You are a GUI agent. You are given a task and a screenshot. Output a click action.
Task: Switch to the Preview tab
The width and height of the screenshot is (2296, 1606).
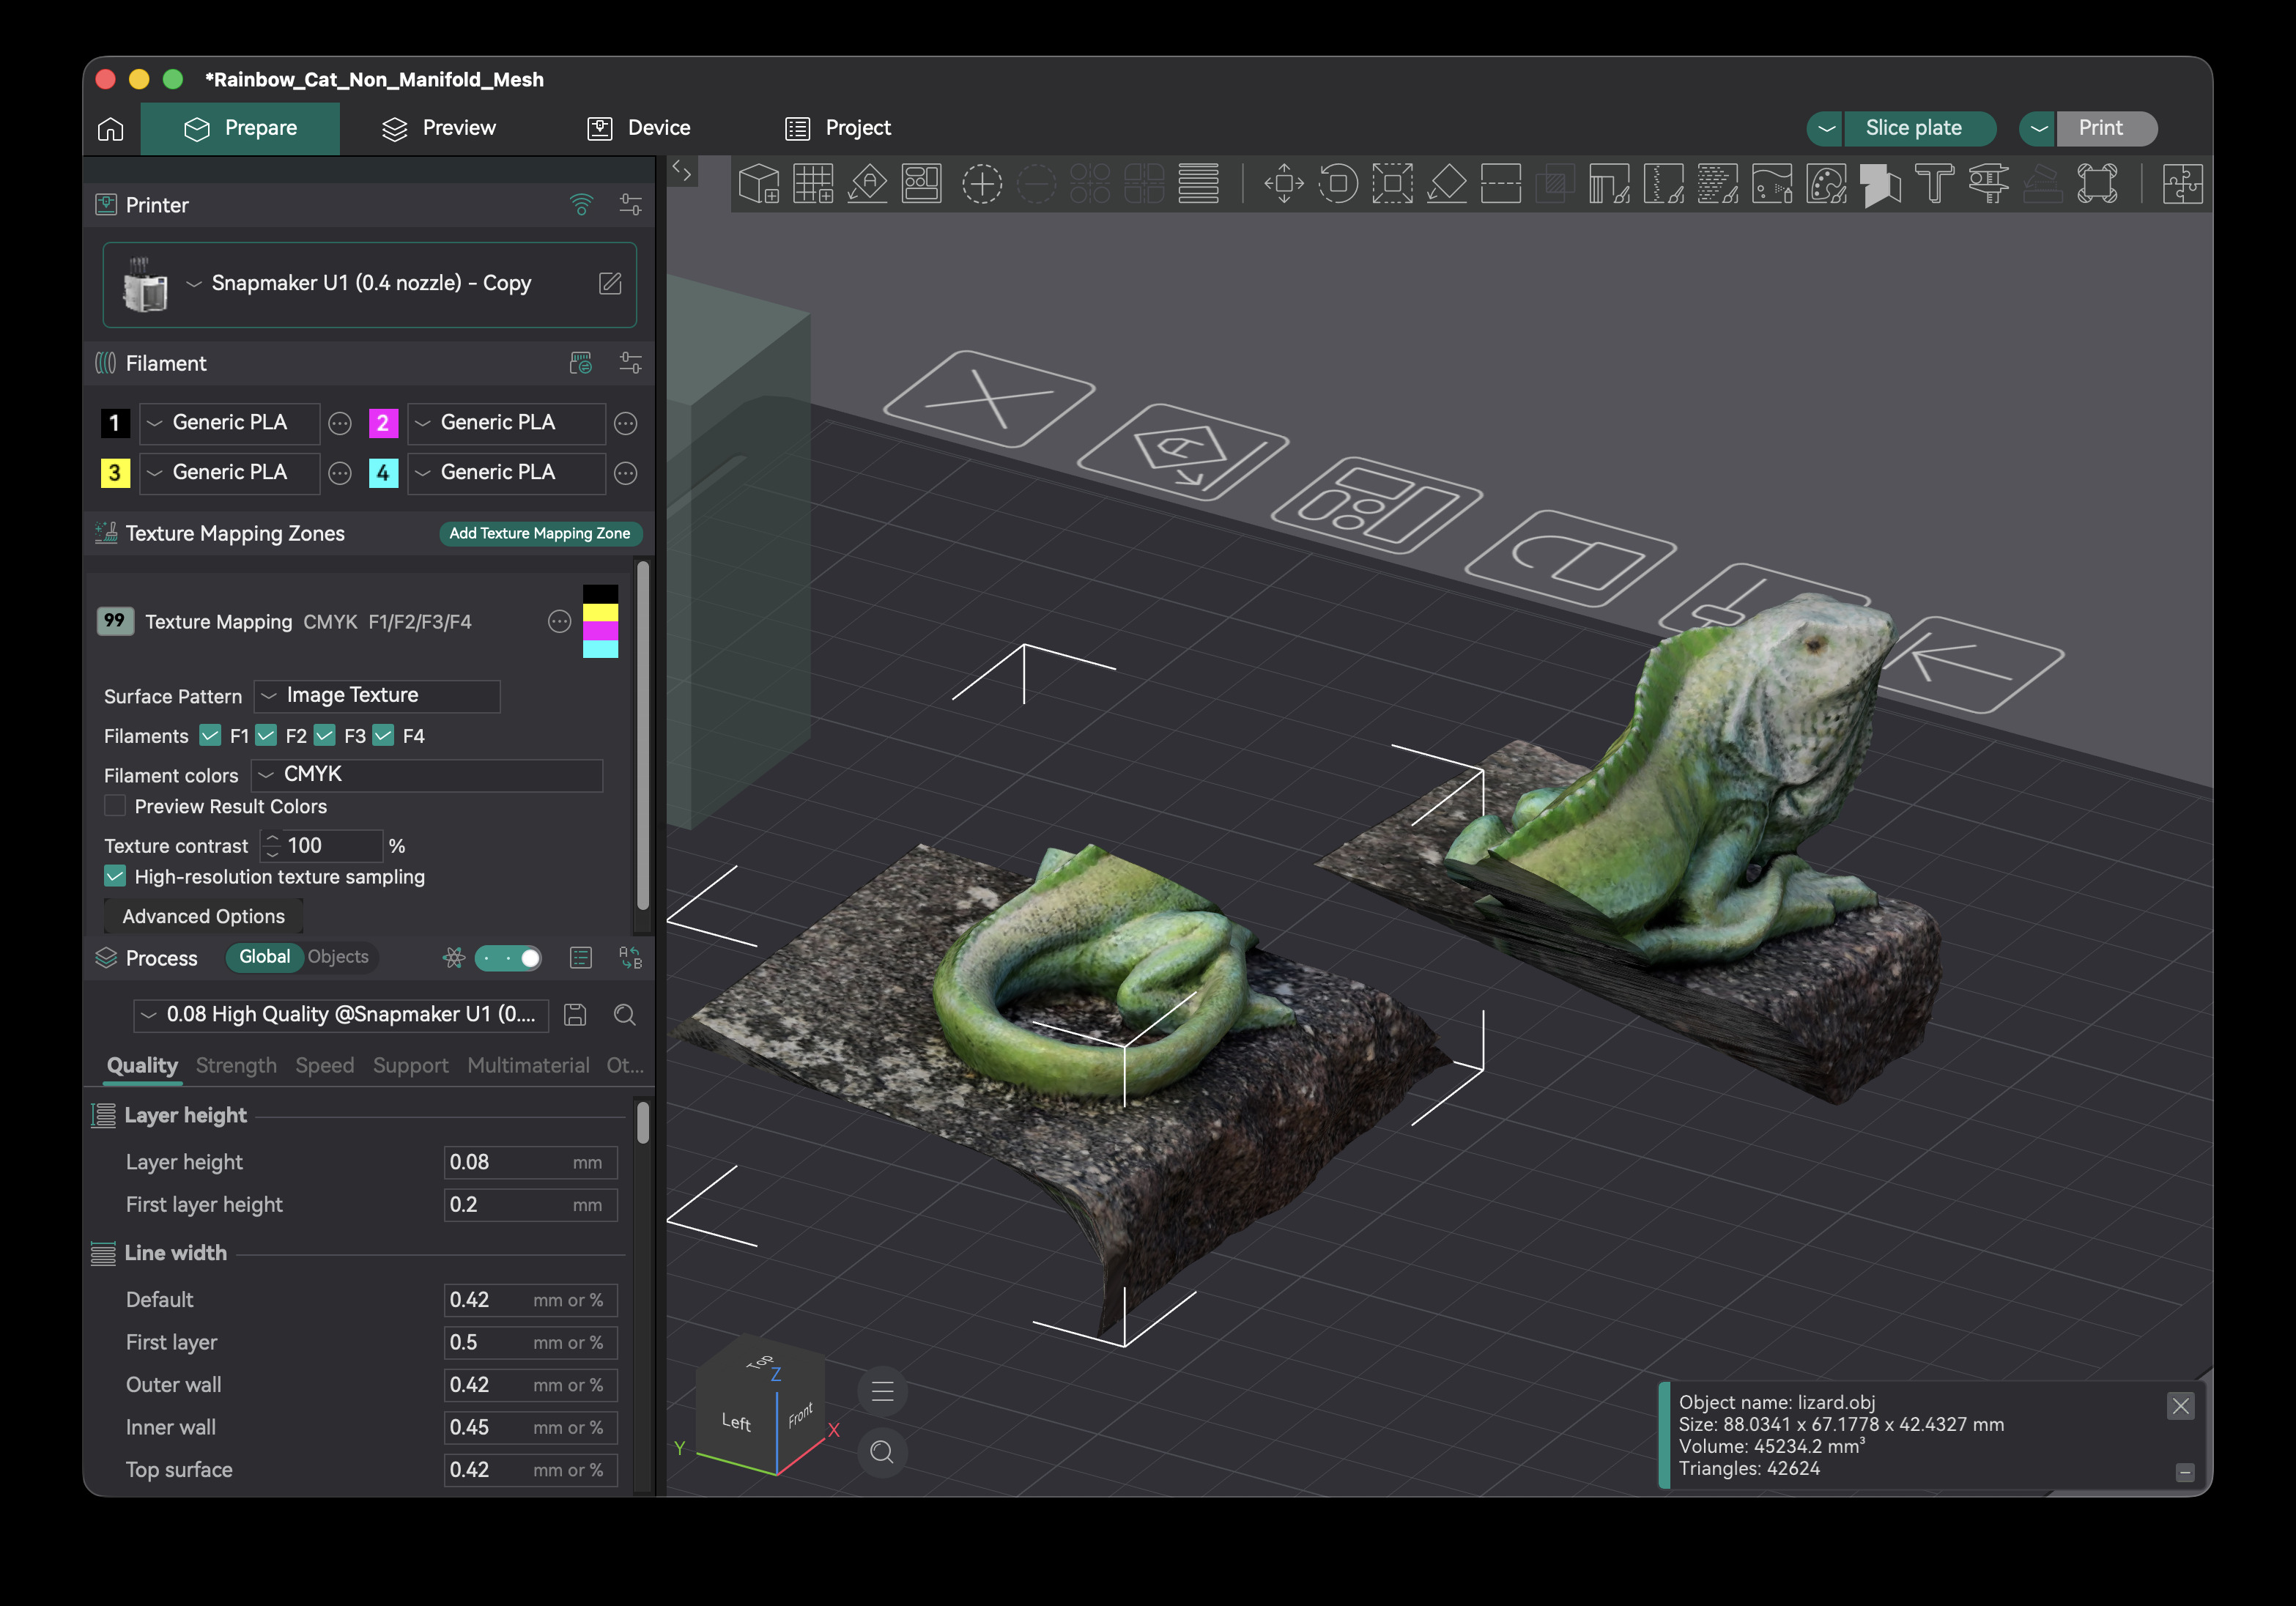pos(439,128)
